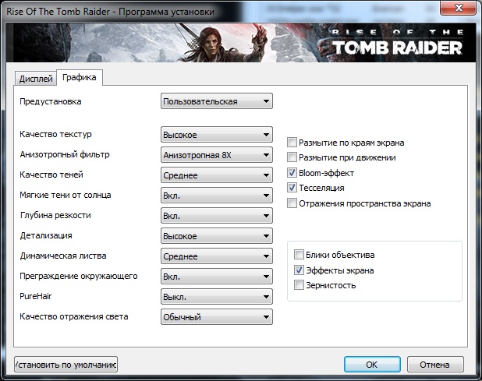Click the Качество текстур label
Viewport: 482px width, 381px height.
coord(55,134)
